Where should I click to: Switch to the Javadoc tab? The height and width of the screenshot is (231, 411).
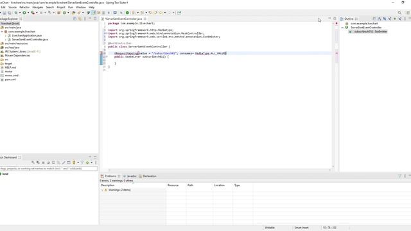point(130,176)
